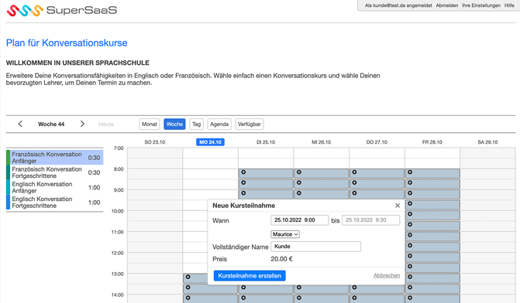
Task: Click the end time field 25.10.2022 9:30
Action: coord(370,220)
